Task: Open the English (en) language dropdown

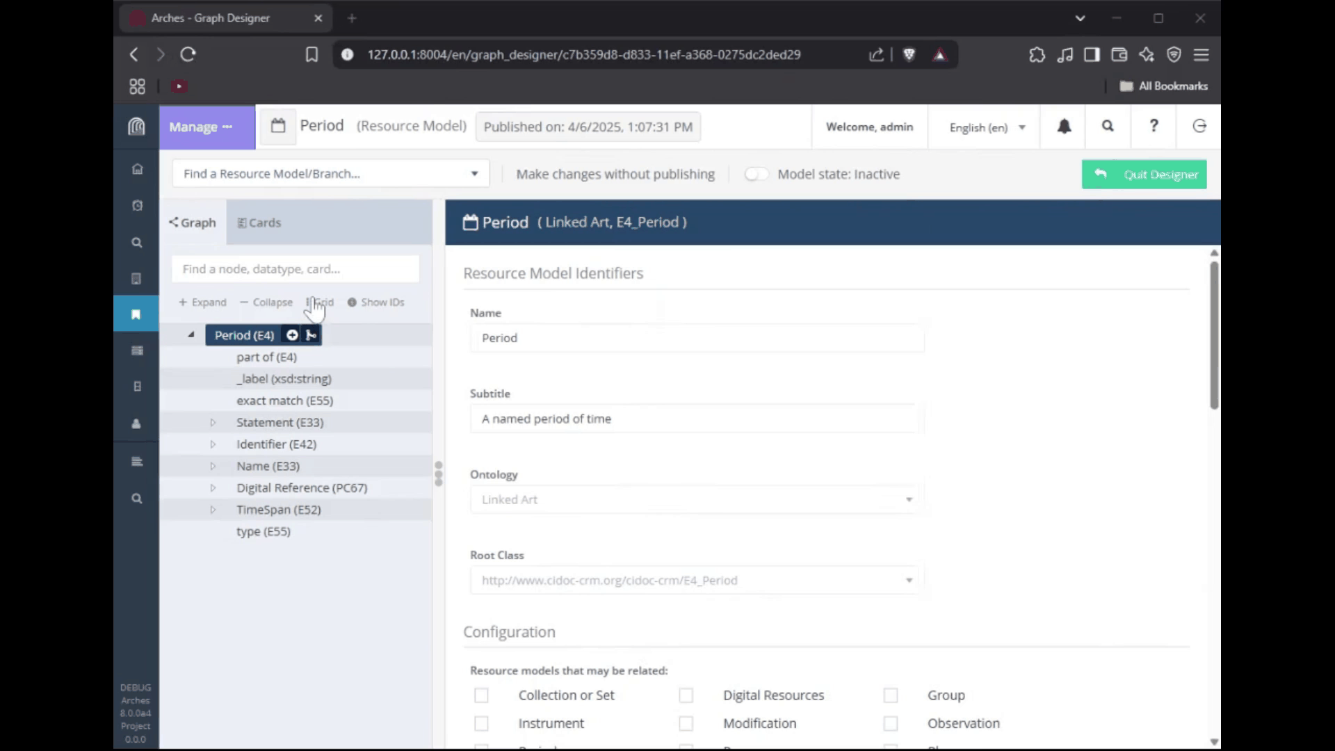Action: pyautogui.click(x=987, y=127)
